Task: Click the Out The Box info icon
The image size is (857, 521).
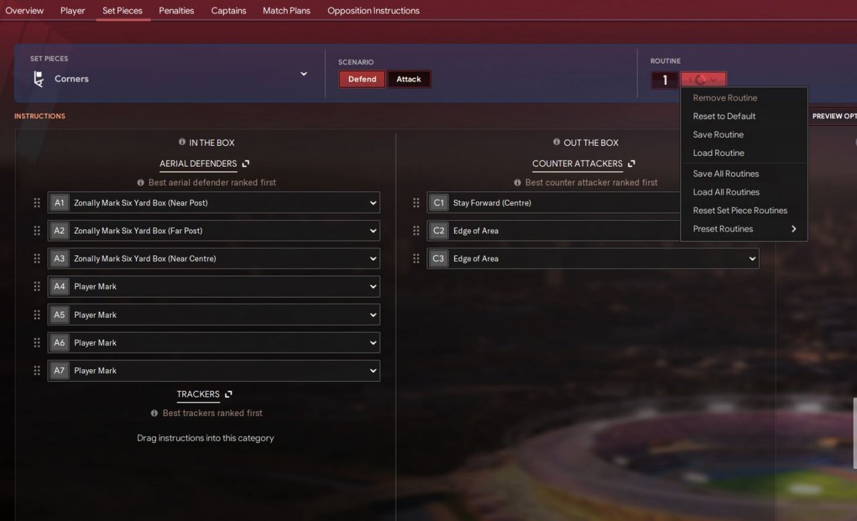Action: [x=556, y=142]
